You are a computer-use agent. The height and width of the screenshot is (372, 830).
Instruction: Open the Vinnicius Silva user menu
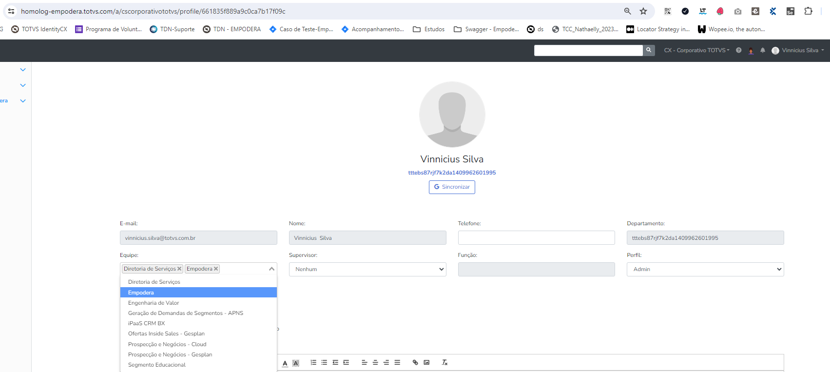coord(798,50)
